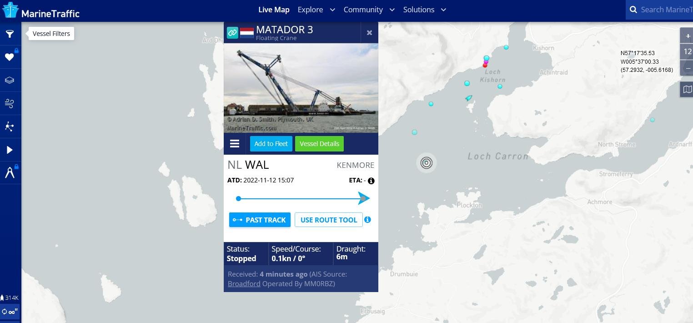Open the density/network nodes icon in sidebar
Image resolution: width=693 pixels, height=323 pixels.
click(x=10, y=127)
